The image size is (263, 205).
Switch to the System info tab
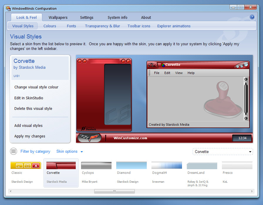(x=117, y=17)
